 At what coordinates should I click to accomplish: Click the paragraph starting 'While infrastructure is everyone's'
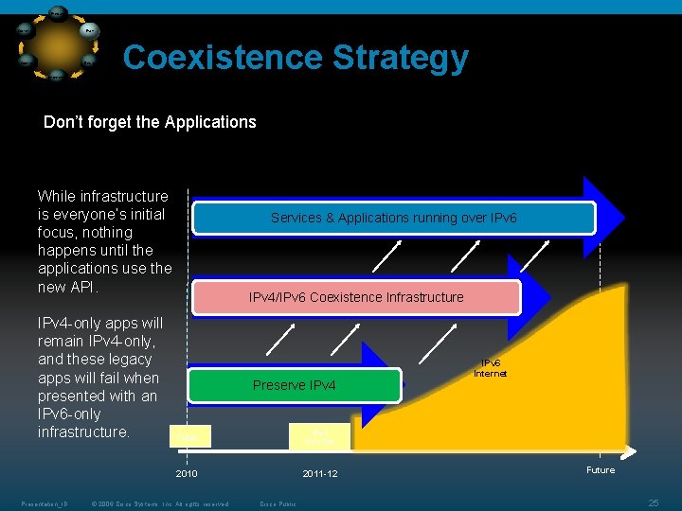pyautogui.click(x=105, y=241)
